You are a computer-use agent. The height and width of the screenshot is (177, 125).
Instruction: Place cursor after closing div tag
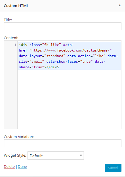[x=59, y=67]
